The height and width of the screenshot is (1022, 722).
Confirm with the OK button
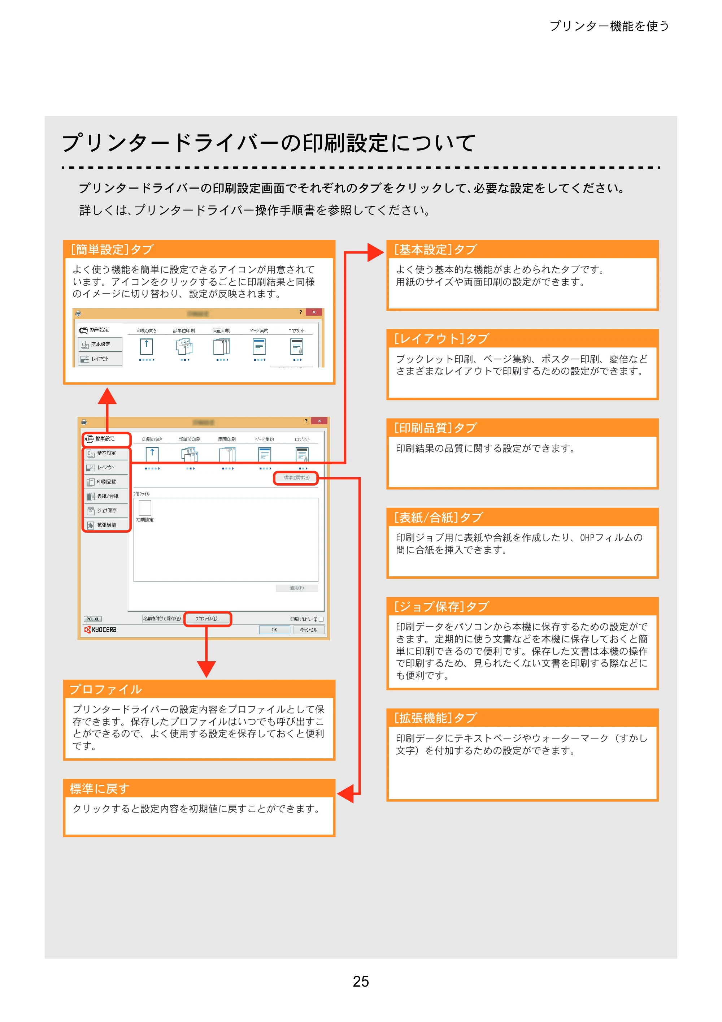274,629
